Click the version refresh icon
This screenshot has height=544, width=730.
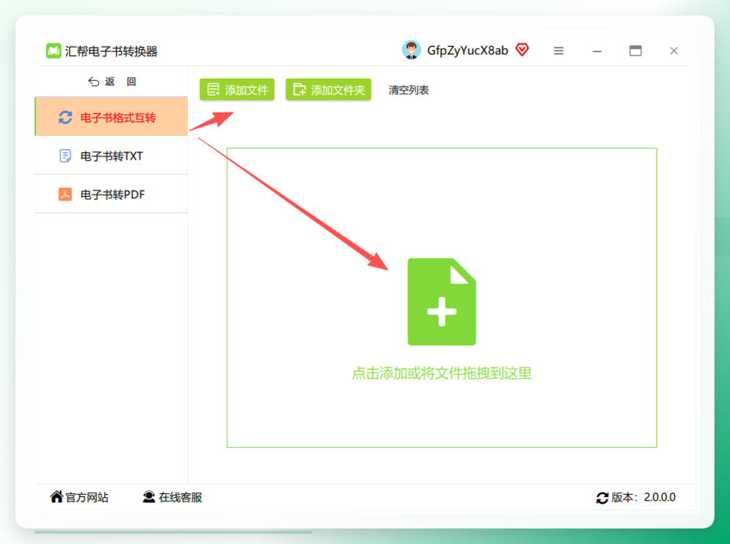click(x=602, y=498)
